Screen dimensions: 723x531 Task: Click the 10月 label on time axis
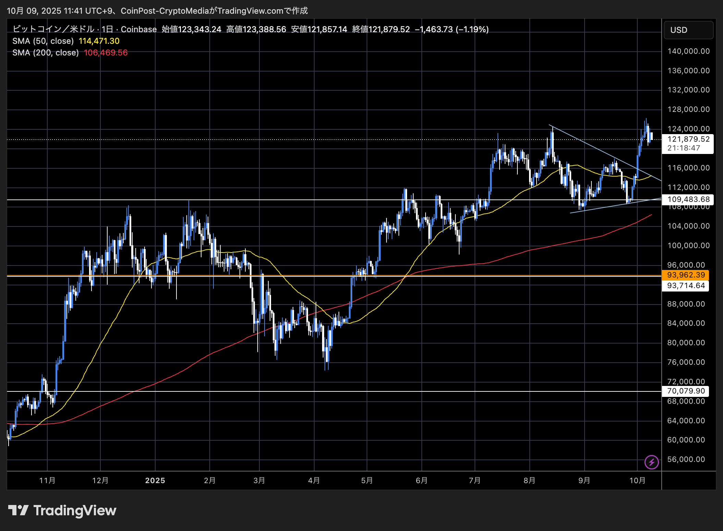click(637, 480)
